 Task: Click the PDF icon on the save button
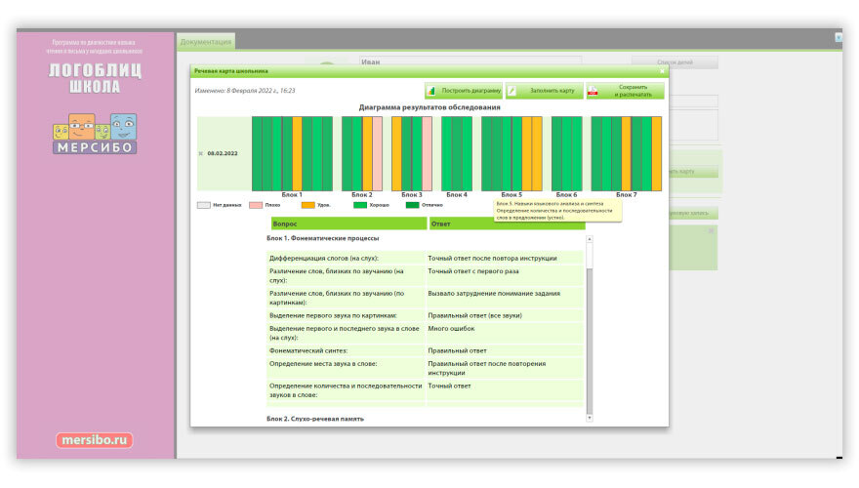(x=593, y=91)
